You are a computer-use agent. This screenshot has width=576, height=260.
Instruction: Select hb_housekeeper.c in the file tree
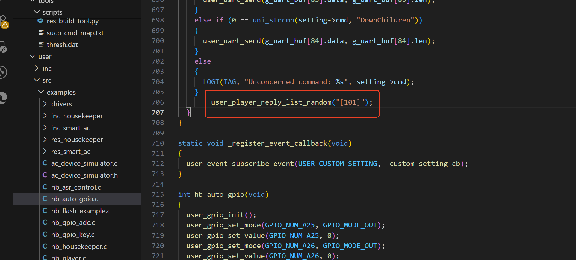tap(79, 247)
